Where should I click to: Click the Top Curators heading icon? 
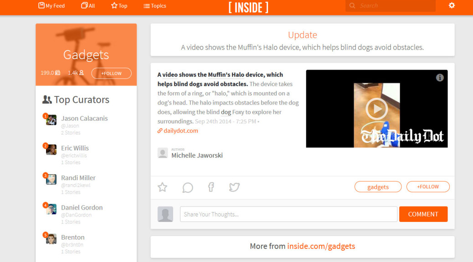(47, 99)
